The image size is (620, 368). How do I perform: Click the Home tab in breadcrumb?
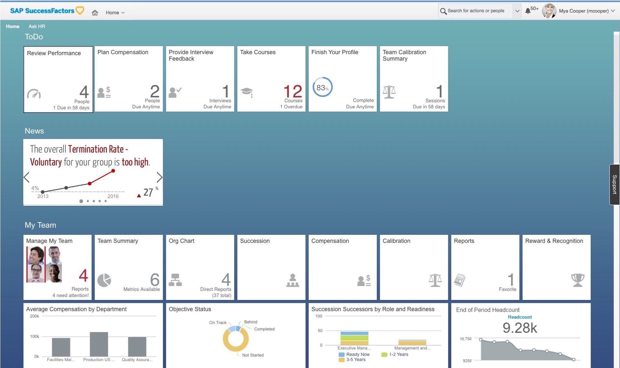[x=12, y=26]
